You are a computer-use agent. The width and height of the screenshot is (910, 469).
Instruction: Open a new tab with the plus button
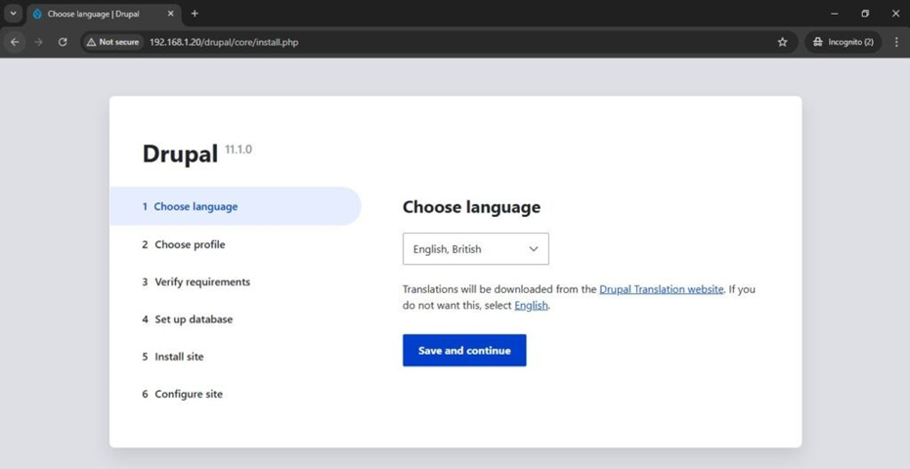pyautogui.click(x=195, y=14)
